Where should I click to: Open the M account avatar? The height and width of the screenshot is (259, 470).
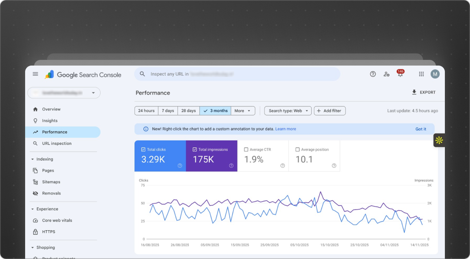pos(435,74)
